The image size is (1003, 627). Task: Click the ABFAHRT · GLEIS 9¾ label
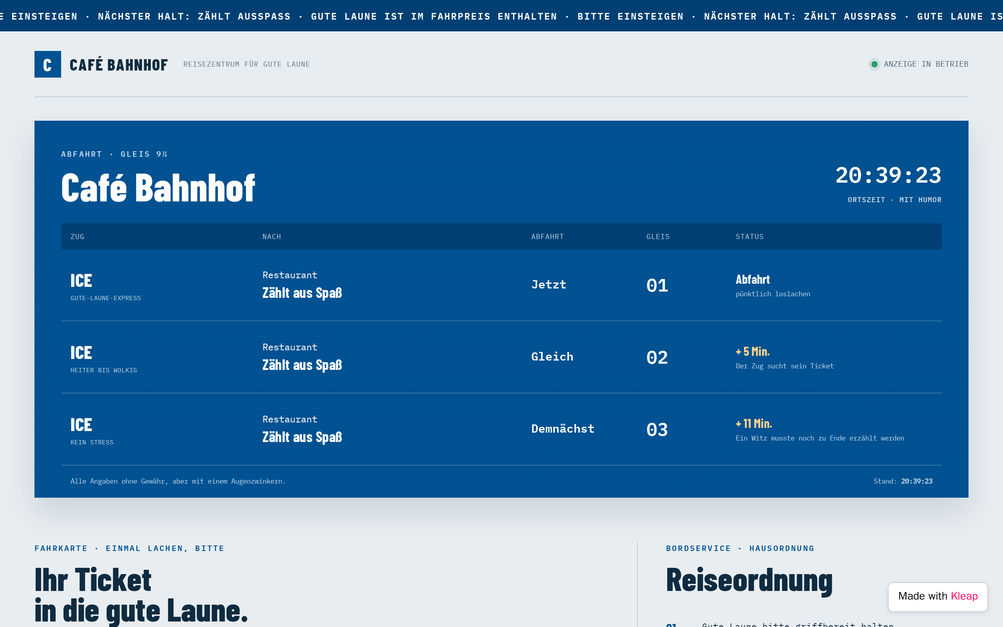114,154
